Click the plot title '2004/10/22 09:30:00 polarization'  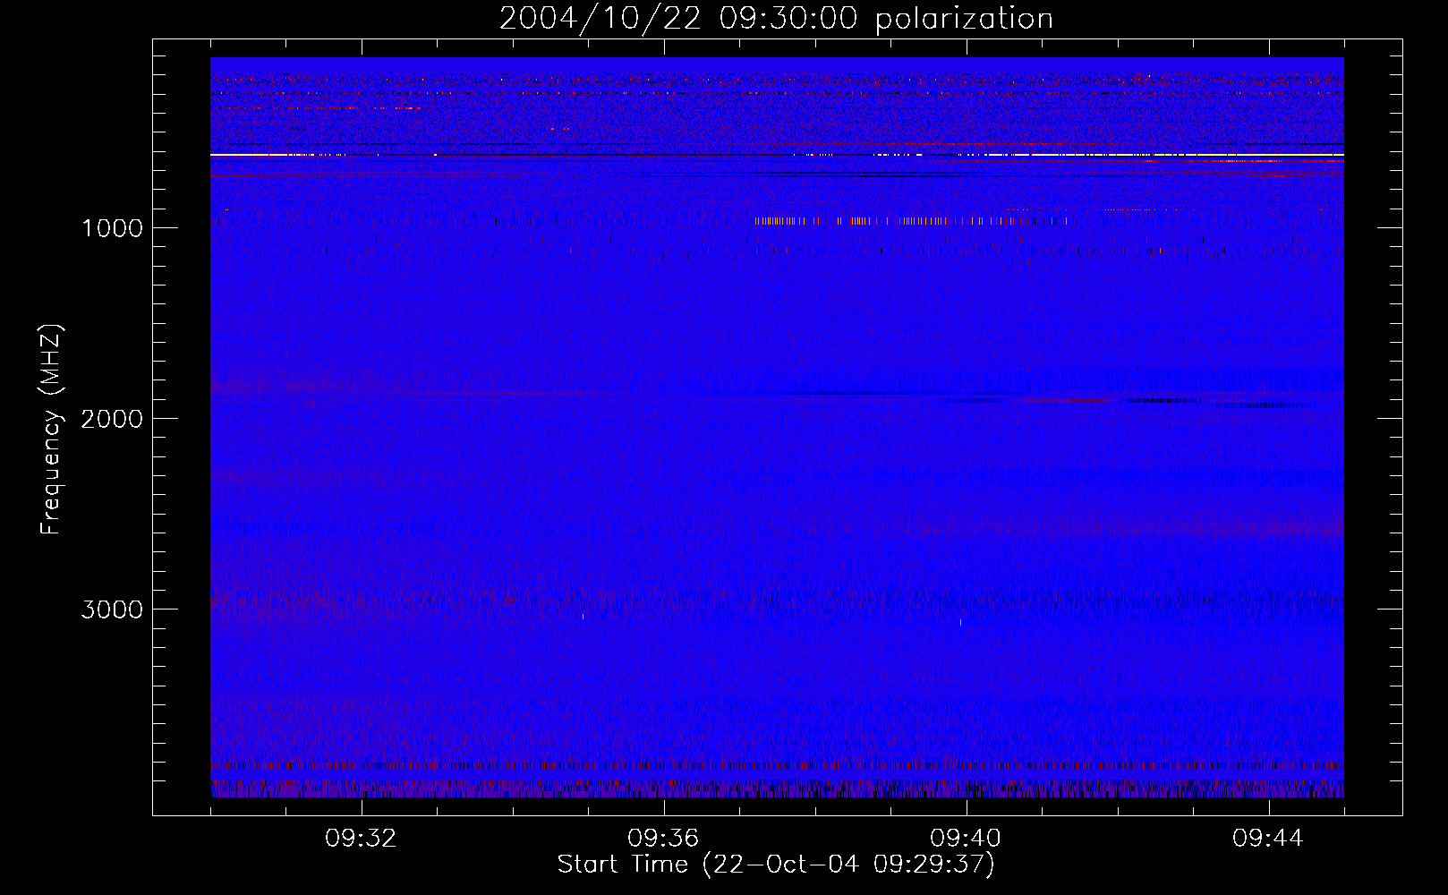(776, 19)
